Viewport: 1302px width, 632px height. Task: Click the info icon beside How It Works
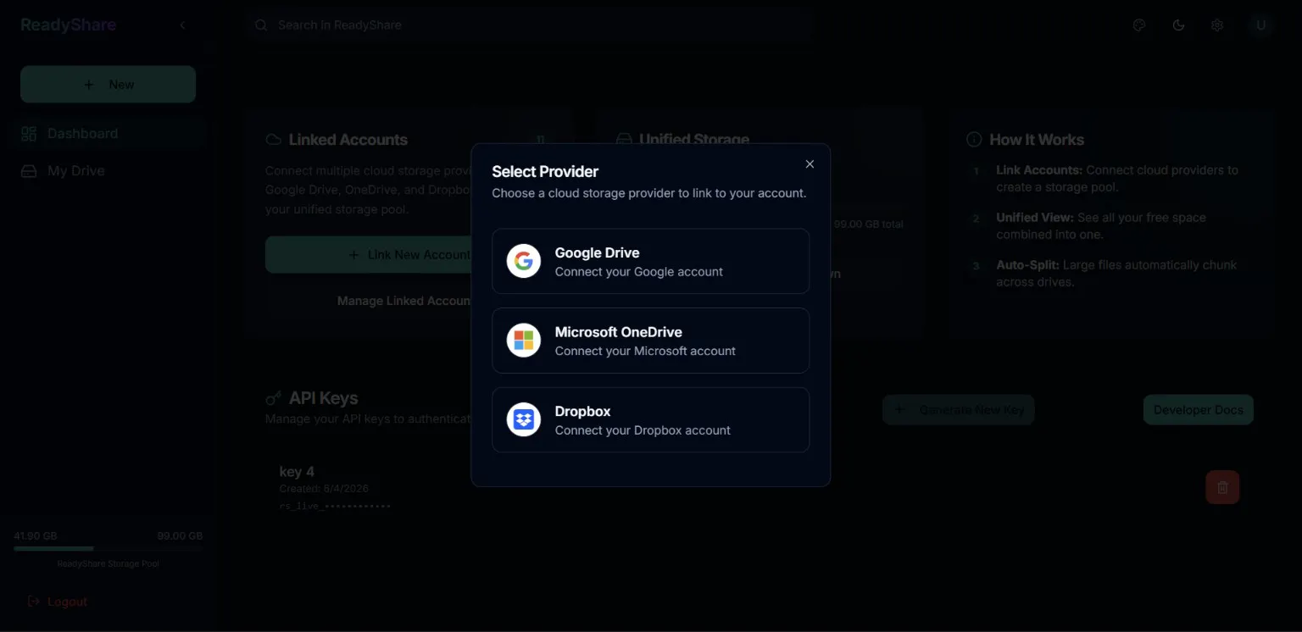[x=974, y=140]
